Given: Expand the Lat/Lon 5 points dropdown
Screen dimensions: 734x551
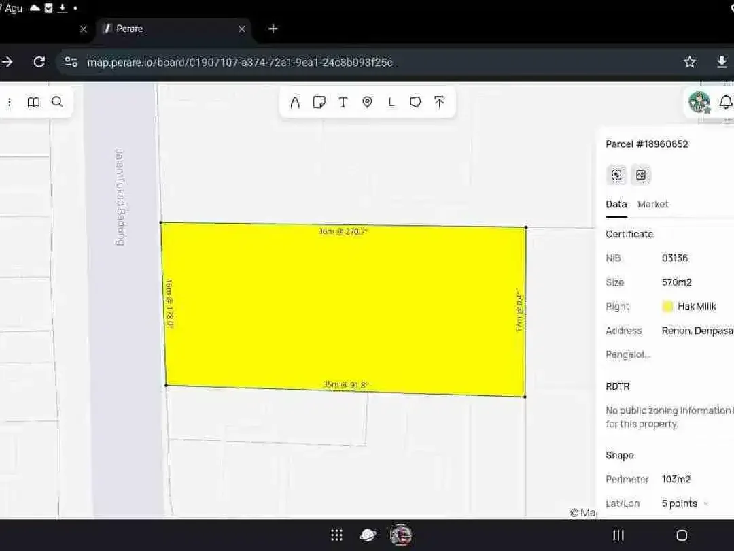Looking at the screenshot, I should [685, 503].
